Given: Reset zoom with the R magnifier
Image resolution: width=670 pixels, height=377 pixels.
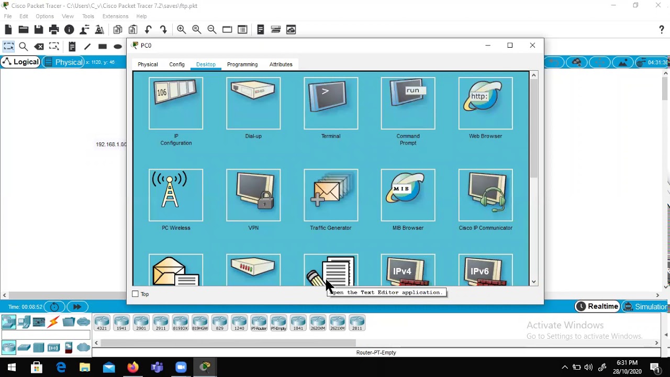Looking at the screenshot, I should tap(196, 30).
